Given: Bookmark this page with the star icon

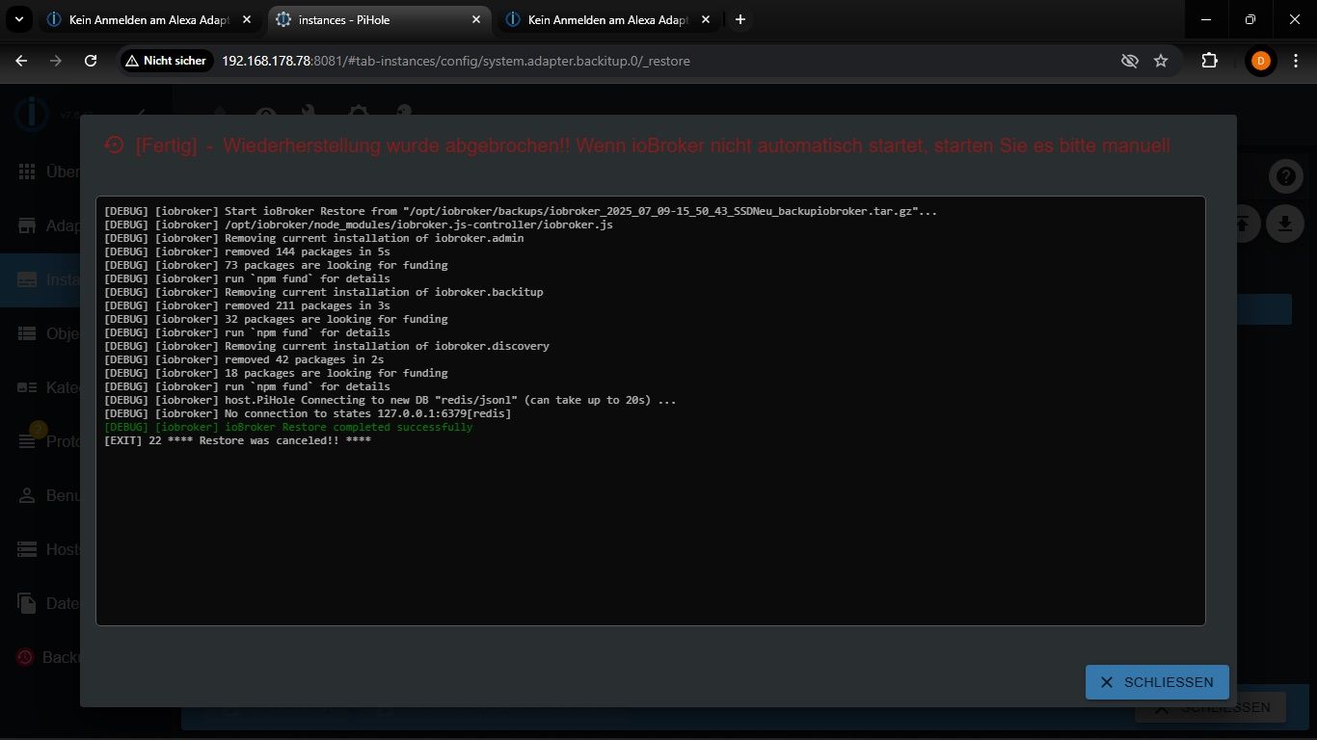Looking at the screenshot, I should [x=1161, y=61].
